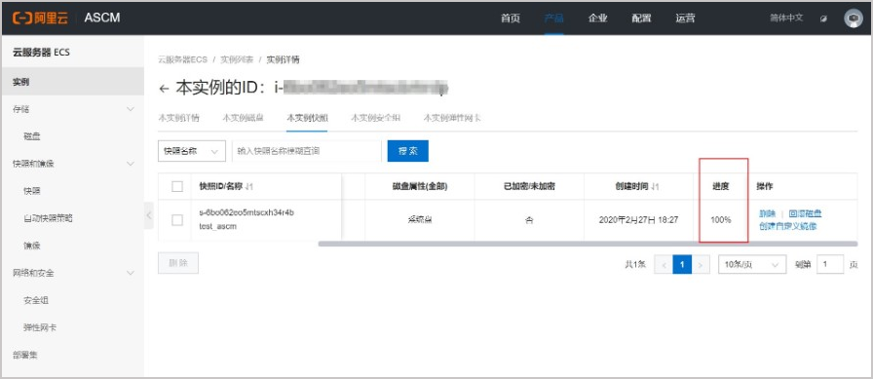Image resolution: width=873 pixels, height=379 pixels.
Task: Click the 删除 button below the table
Action: [x=178, y=263]
